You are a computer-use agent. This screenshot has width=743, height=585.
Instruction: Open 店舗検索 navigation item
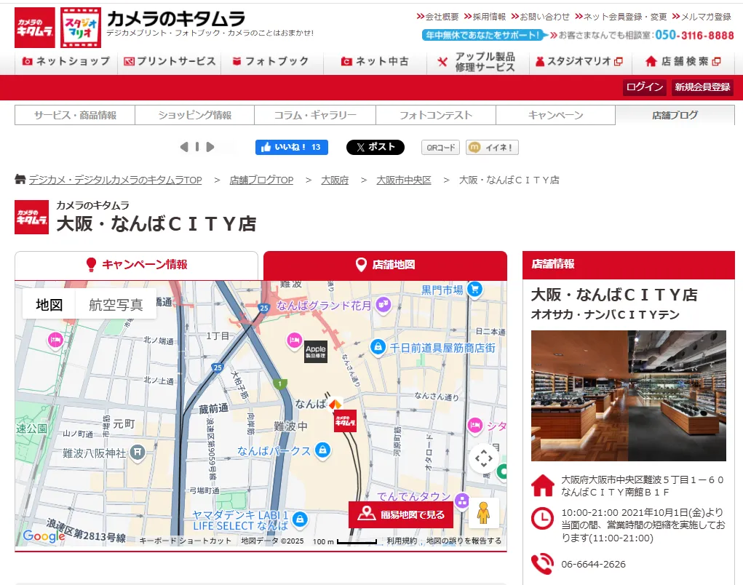click(x=683, y=62)
